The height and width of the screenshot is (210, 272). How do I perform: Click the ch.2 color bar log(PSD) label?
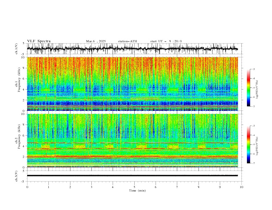click(257, 146)
